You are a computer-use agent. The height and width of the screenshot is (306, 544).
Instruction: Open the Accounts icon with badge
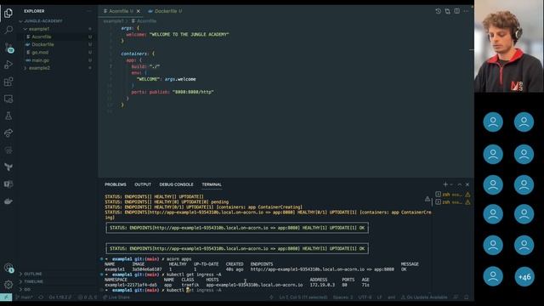(x=8, y=268)
